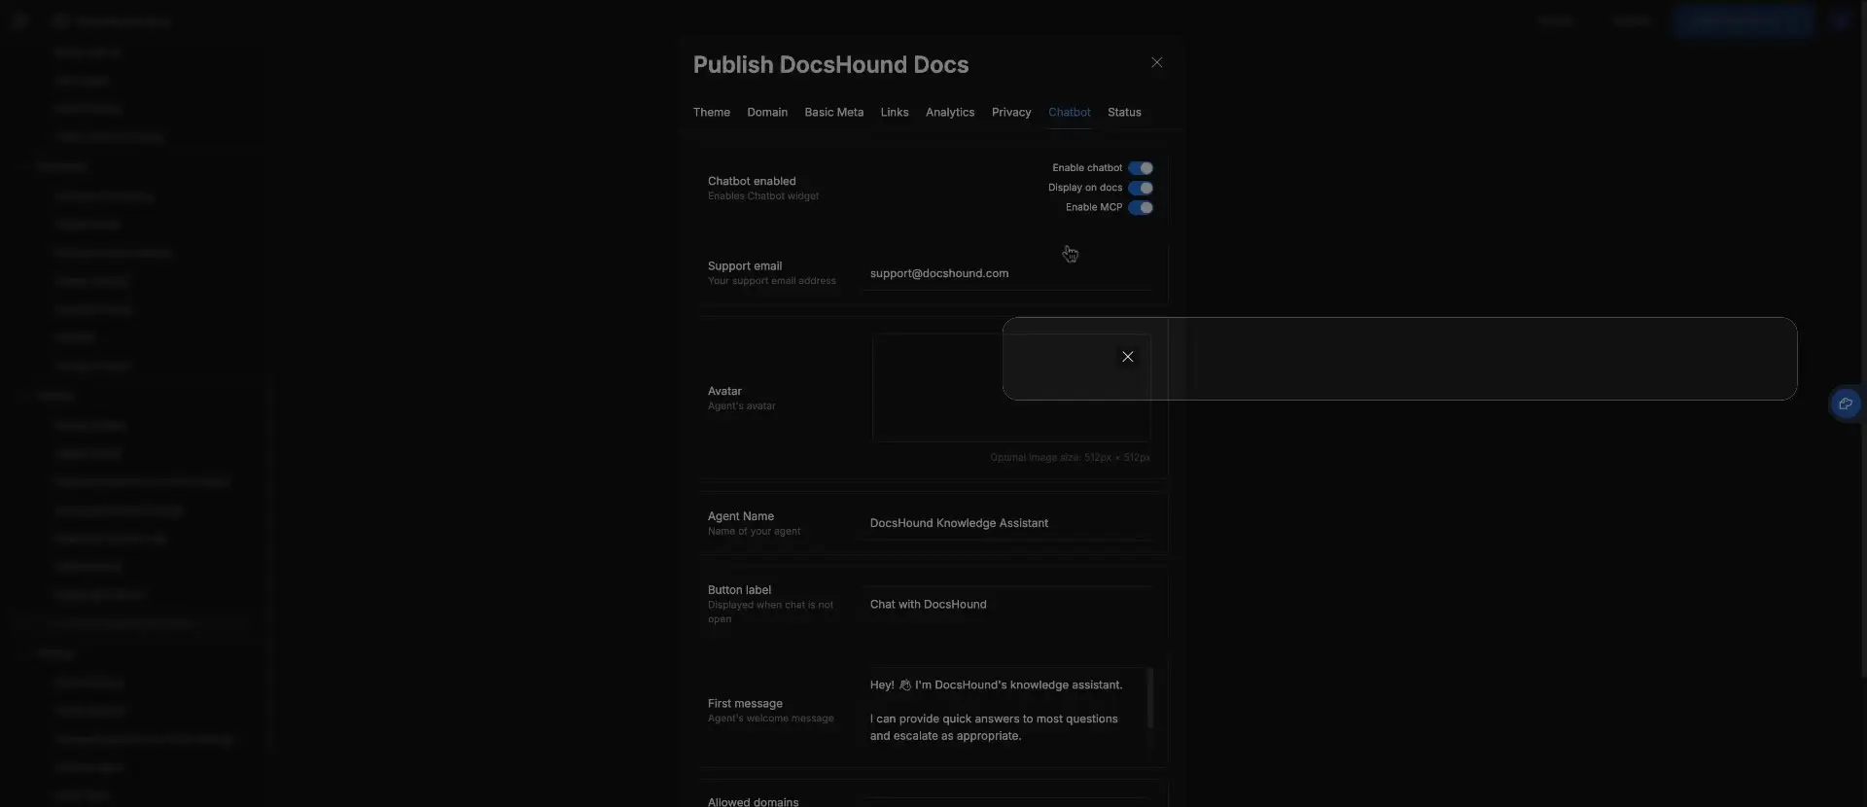Edit the Button label field
Image resolution: width=1867 pixels, height=807 pixels.
1006,605
